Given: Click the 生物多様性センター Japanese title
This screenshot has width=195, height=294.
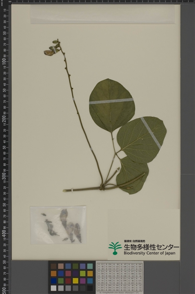Looking at the screenshot, I should pos(151,247).
